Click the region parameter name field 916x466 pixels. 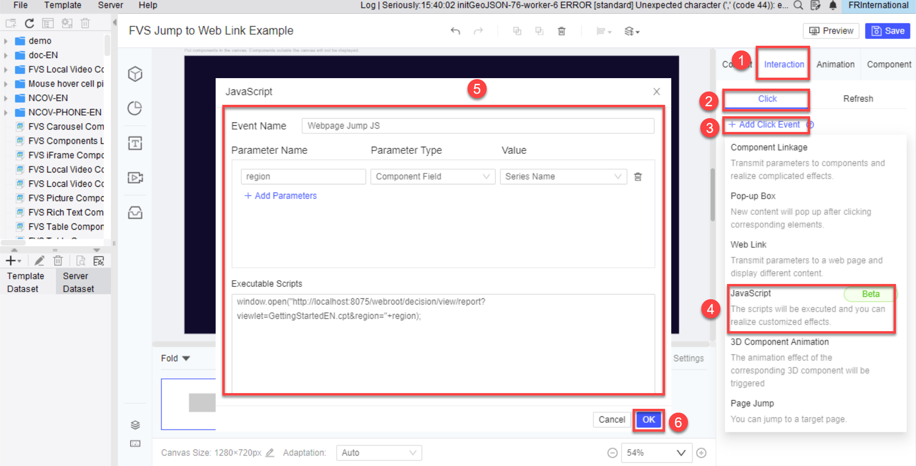pyautogui.click(x=303, y=176)
